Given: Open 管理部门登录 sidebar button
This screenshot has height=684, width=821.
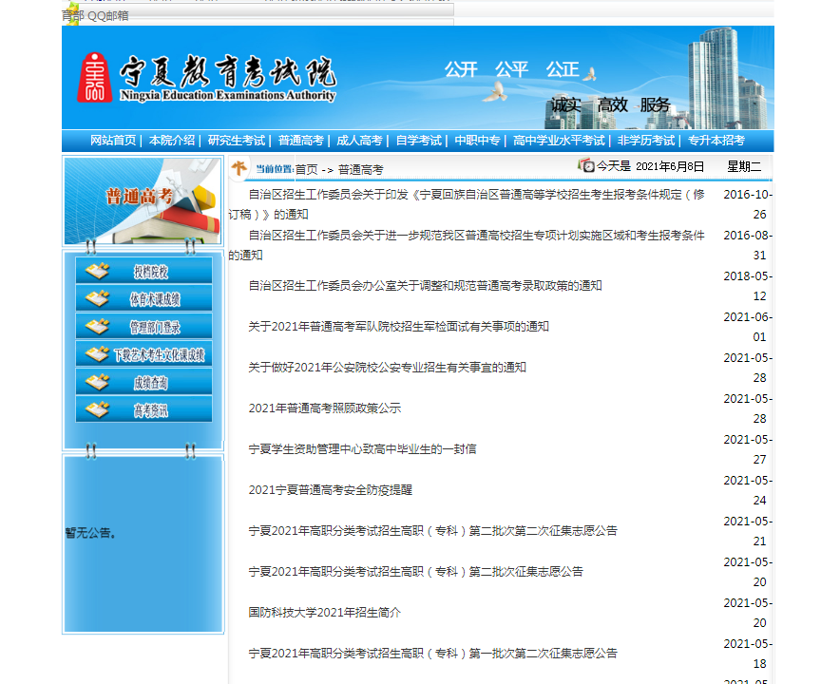Looking at the screenshot, I should click(x=144, y=326).
